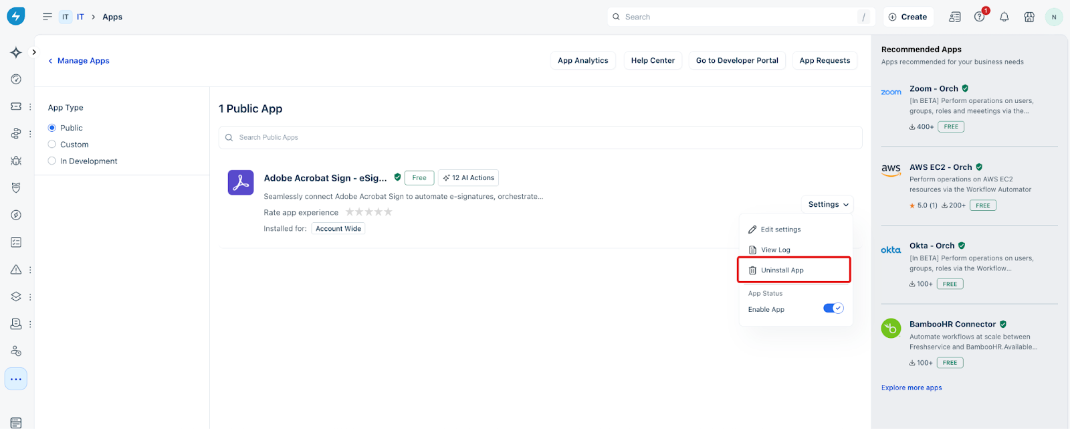Image resolution: width=1070 pixels, height=429 pixels.
Task: Open the Freddy AI sparkle icon in sidebar
Action: click(16, 52)
